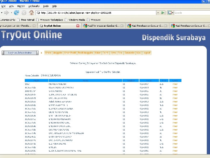Click the Dispendik Surabaya banner text
This screenshot has height=158, width=210.
pos(174,37)
